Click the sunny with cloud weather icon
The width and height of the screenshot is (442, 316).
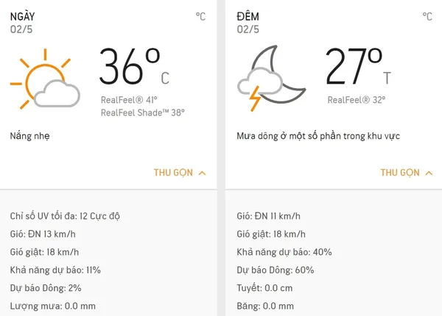[45, 79]
